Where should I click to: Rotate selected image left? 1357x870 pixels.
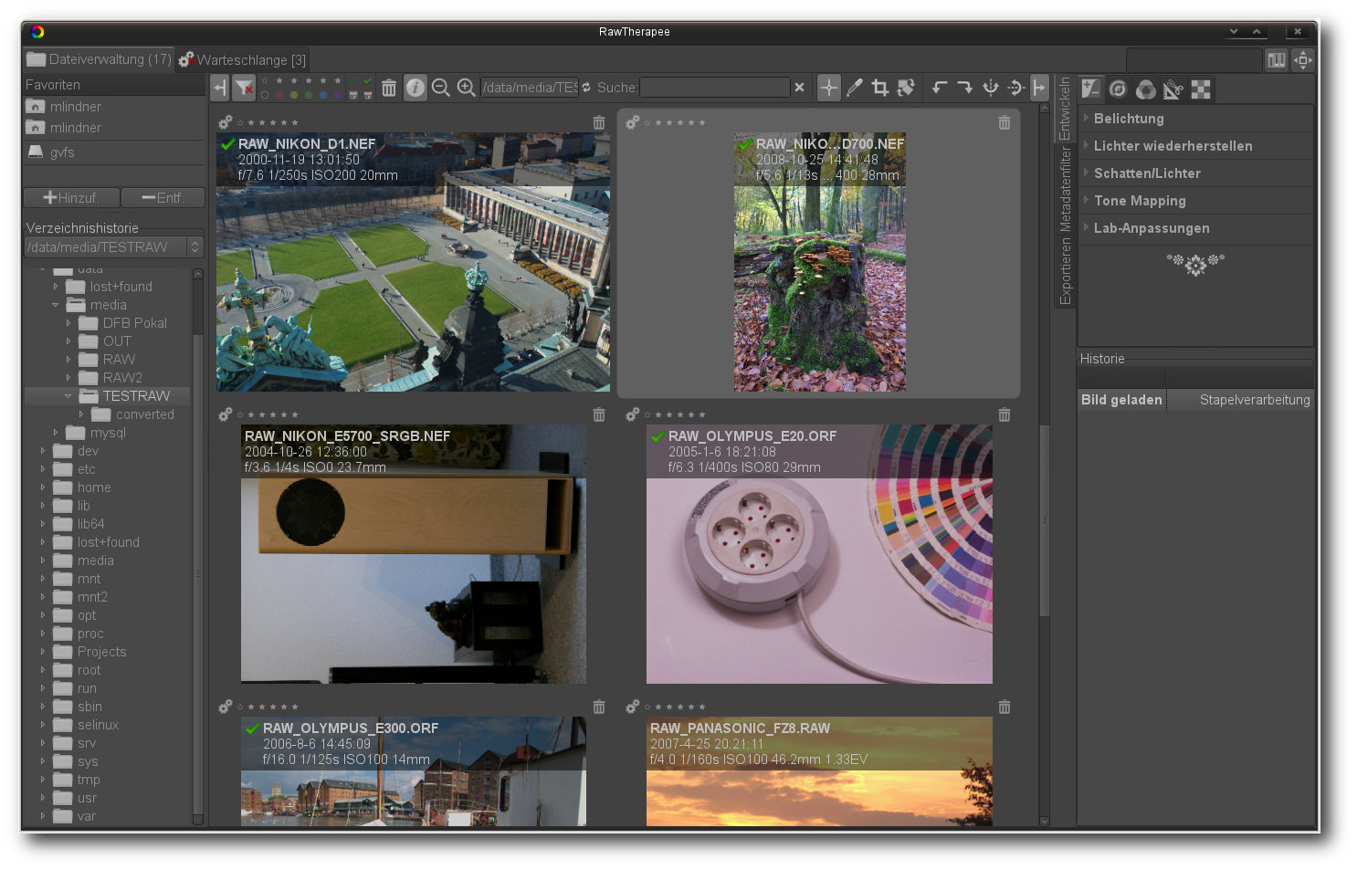tap(939, 88)
